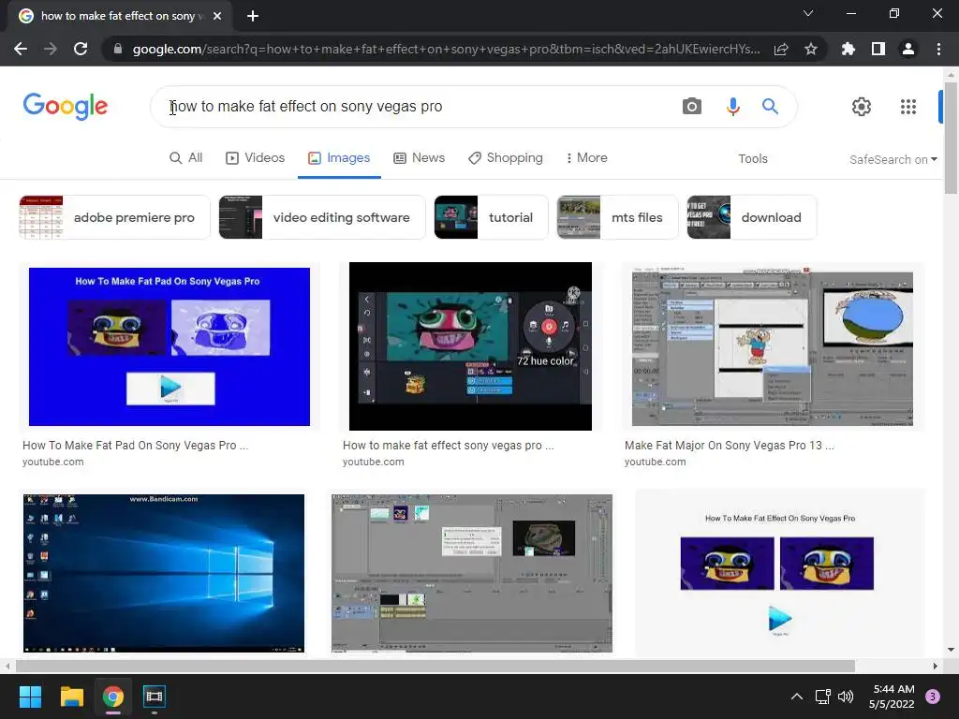Image resolution: width=959 pixels, height=719 pixels.
Task: Open the Tools filter button
Action: click(x=752, y=158)
